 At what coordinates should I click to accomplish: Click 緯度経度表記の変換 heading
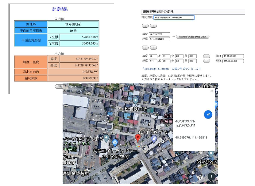click(x=158, y=12)
